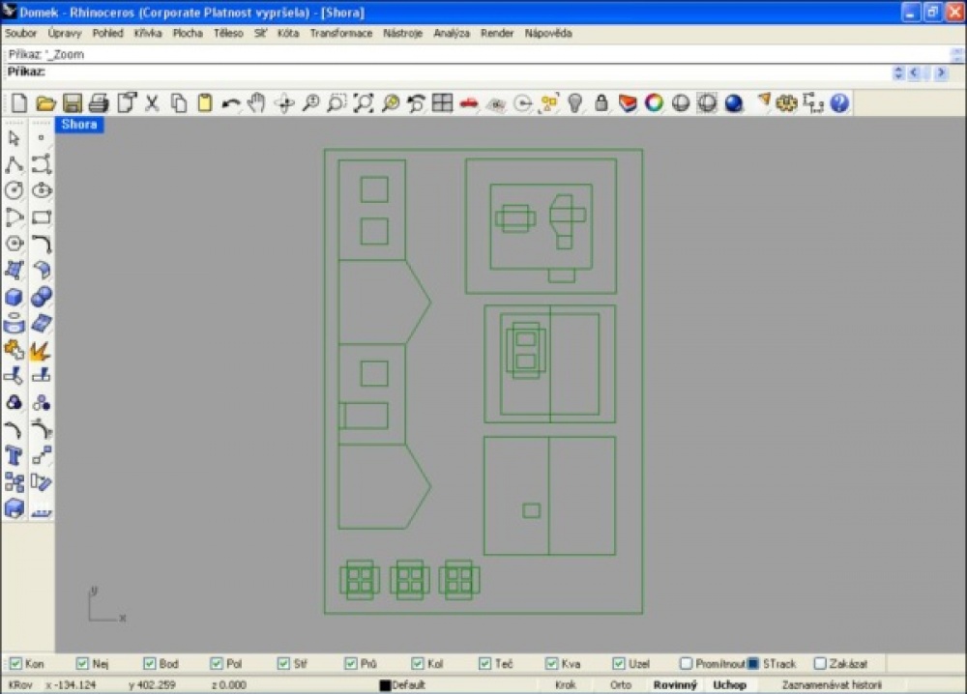
Task: Click the padlock lock objects icon
Action: (x=601, y=102)
